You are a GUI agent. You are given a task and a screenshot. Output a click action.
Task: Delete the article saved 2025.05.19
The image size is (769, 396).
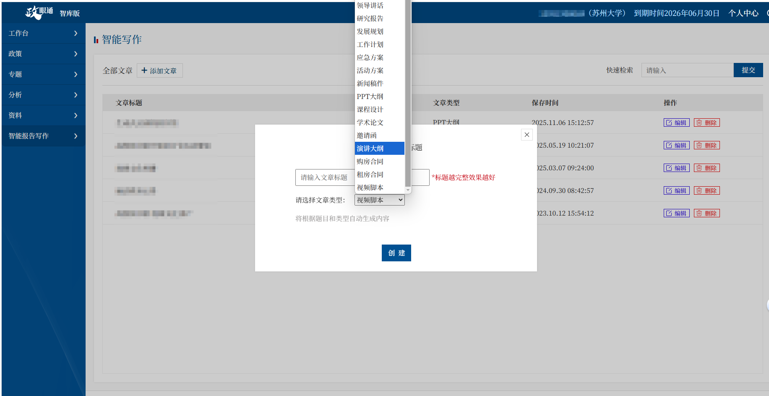[706, 146]
